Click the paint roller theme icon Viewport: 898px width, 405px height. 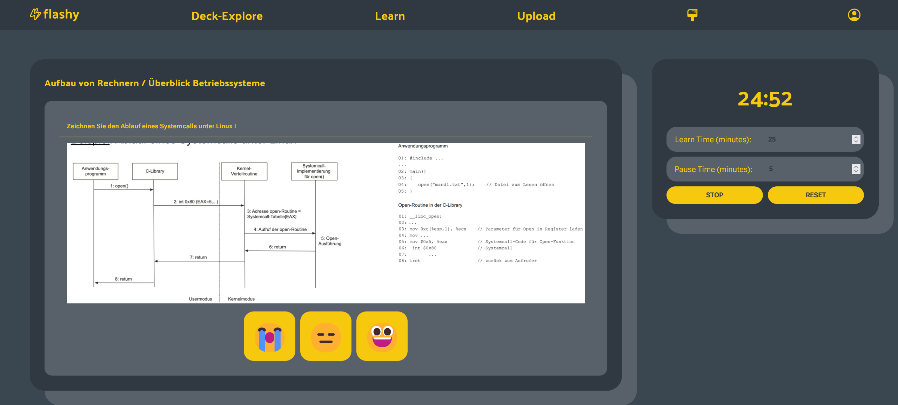pos(692,15)
